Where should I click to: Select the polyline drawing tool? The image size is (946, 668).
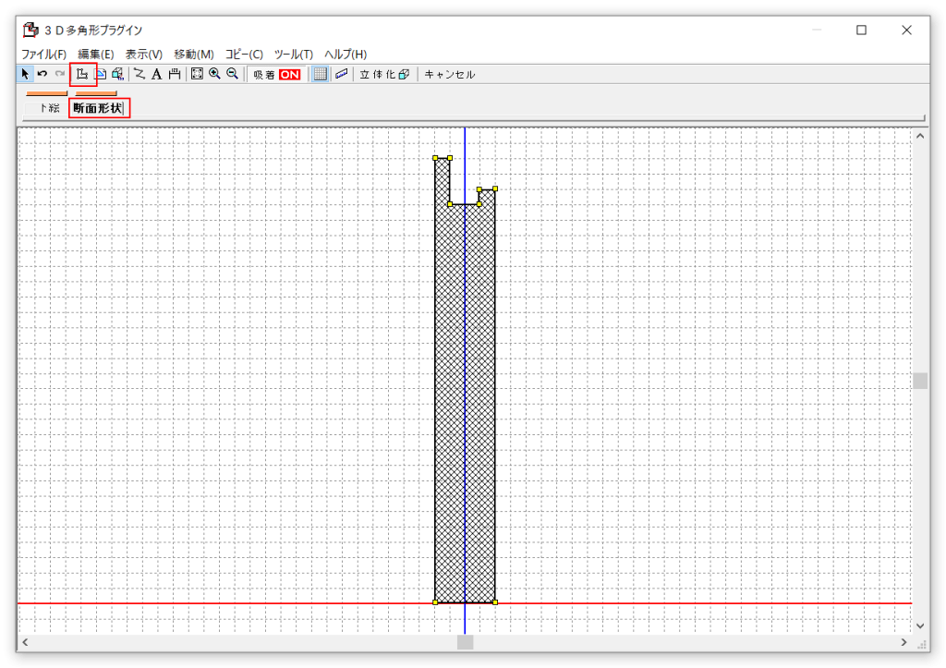pos(139,74)
